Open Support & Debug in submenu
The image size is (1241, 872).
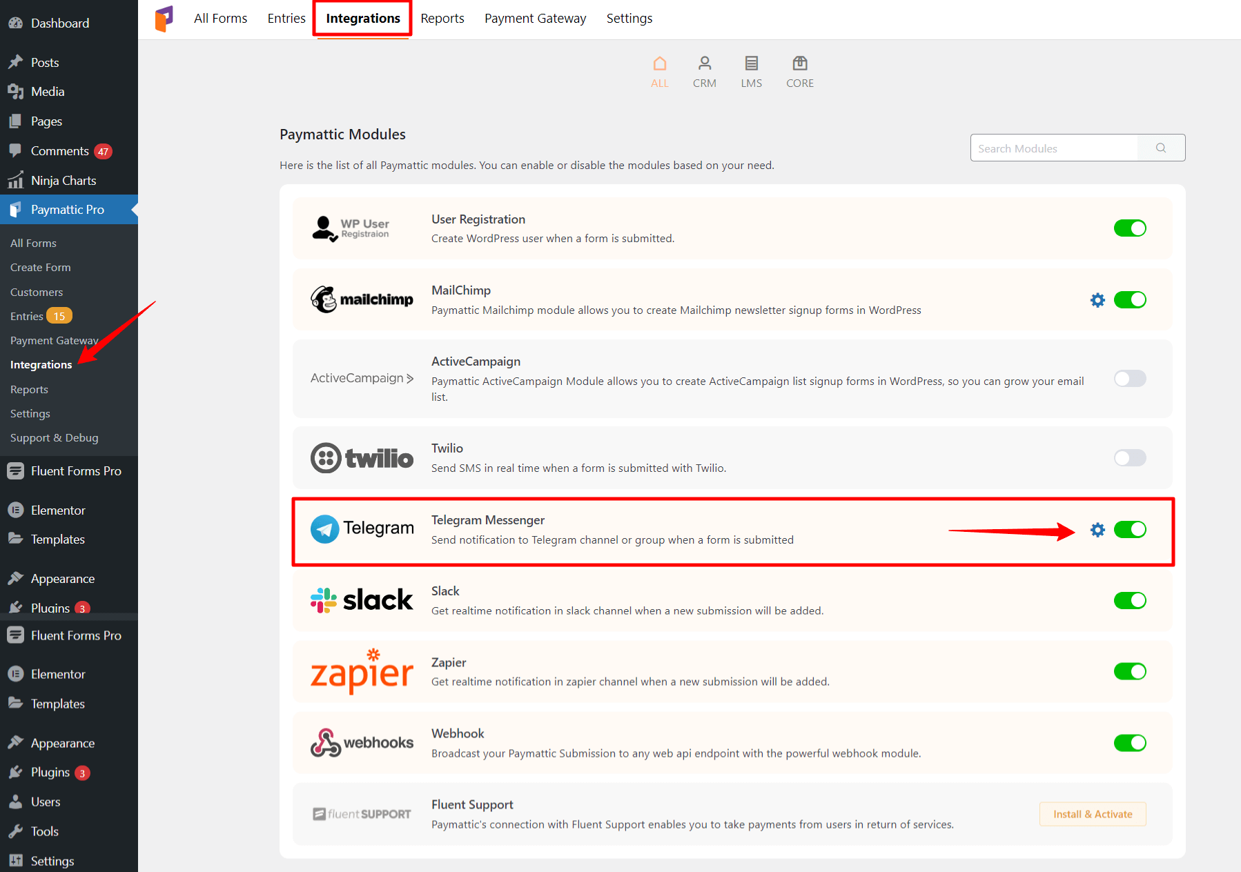coord(55,438)
